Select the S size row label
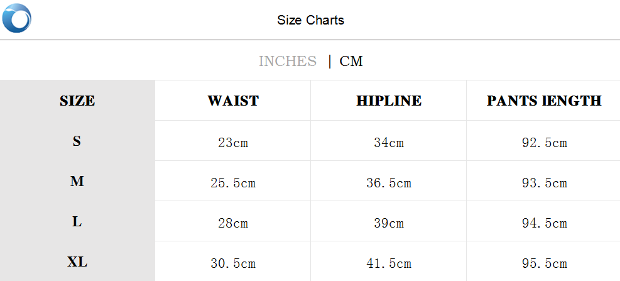Screen dimensions: 620x281 [77, 141]
